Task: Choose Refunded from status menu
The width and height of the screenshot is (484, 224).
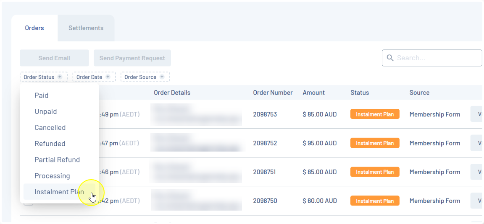Action: coord(59,144)
